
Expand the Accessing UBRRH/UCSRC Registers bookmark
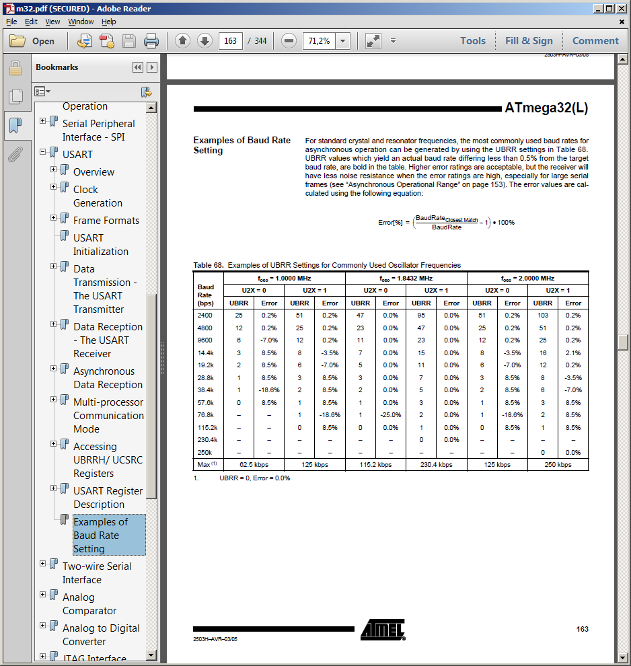point(54,444)
